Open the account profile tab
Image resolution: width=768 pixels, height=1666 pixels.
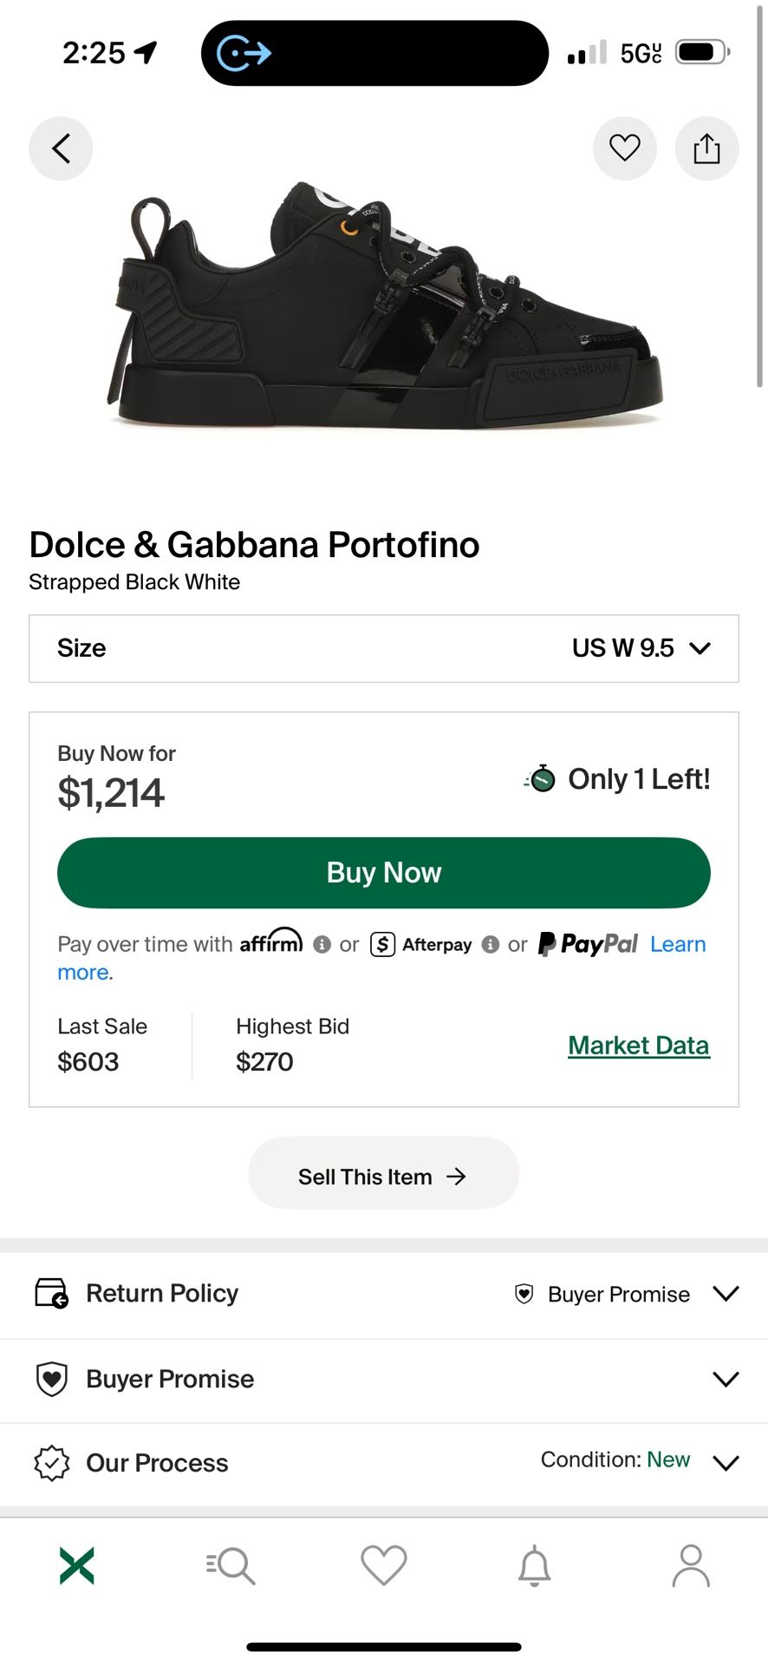click(x=691, y=1565)
